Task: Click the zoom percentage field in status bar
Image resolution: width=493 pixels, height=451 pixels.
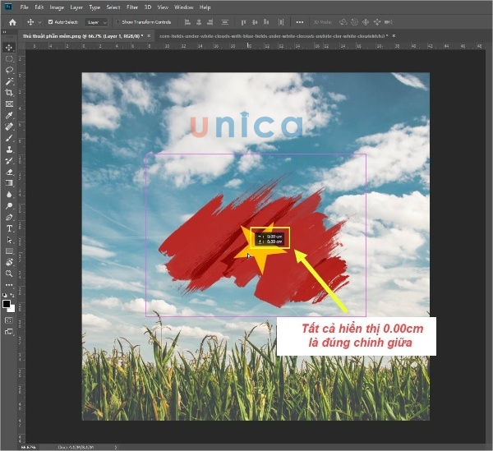Action: point(28,447)
